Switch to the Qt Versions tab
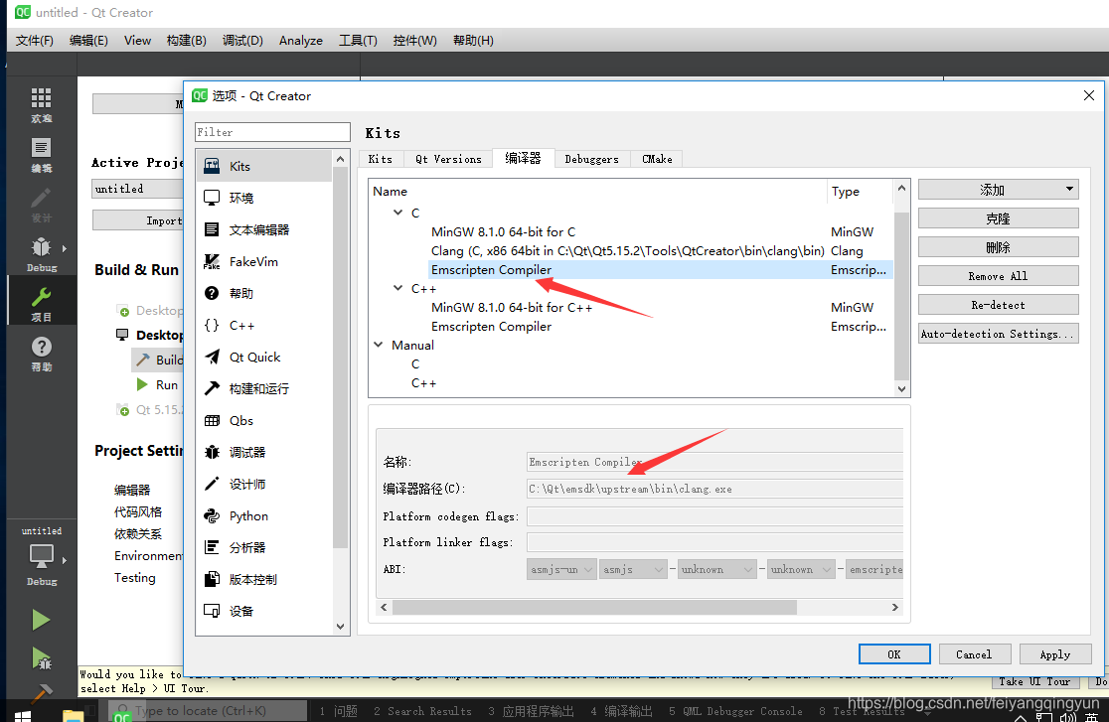The height and width of the screenshot is (722, 1109). 448,159
